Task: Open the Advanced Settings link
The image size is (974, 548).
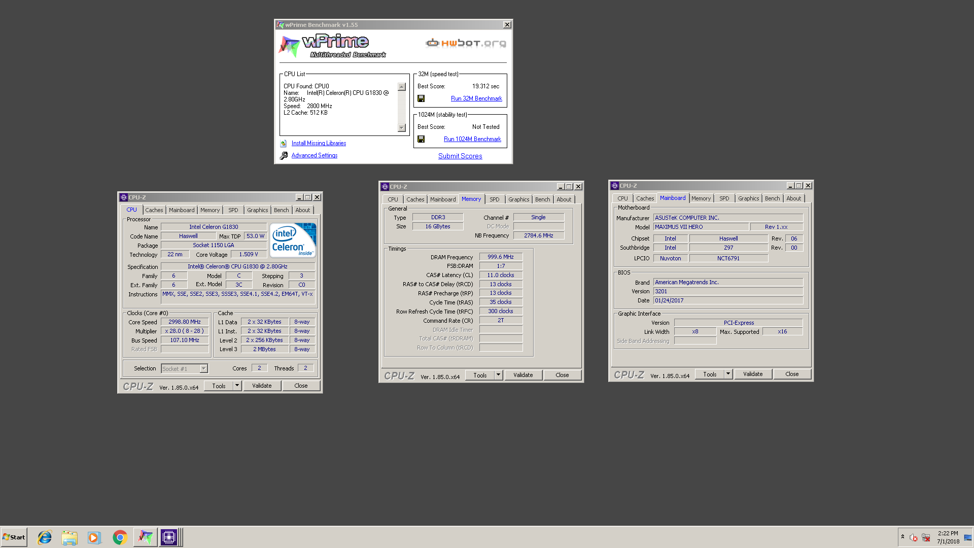Action: click(x=315, y=155)
